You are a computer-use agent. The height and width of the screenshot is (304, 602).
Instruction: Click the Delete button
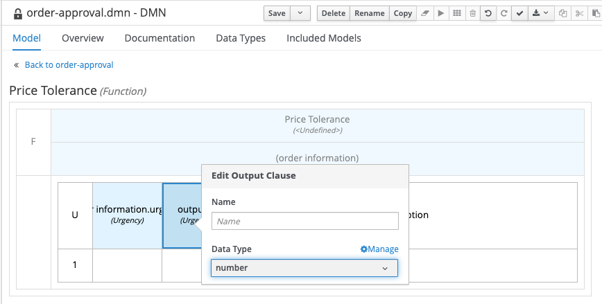point(333,13)
